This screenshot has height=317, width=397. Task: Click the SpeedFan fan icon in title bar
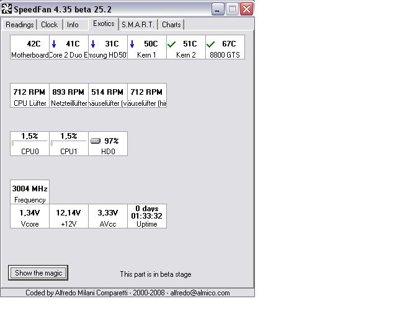click(x=7, y=9)
